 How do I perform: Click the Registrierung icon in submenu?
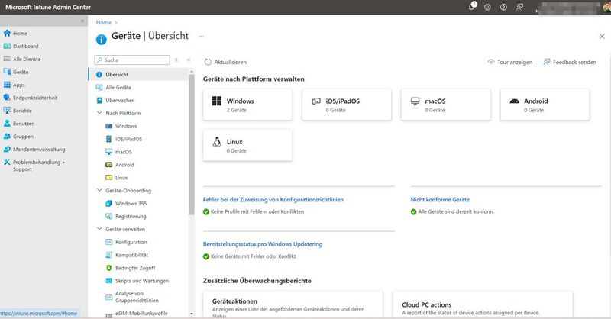(x=108, y=216)
